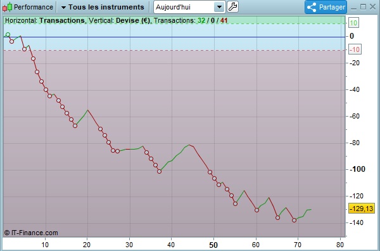The height and width of the screenshot is (251, 380).
Task: Click the green 10 threshold label
Action: (353, 23)
